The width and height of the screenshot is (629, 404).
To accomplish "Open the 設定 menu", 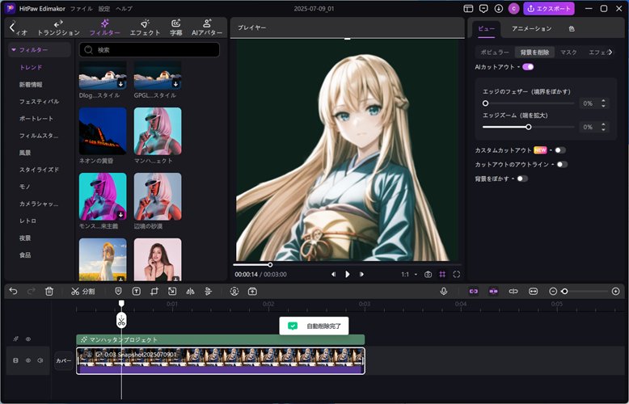I will pos(104,8).
